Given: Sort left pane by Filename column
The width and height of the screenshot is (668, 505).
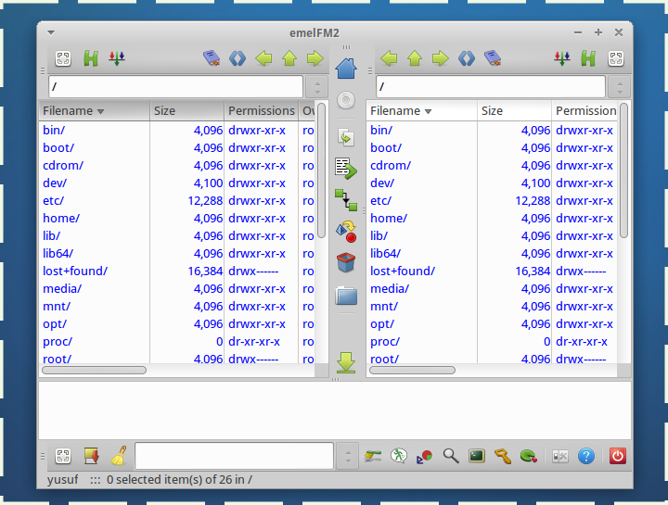Looking at the screenshot, I should 94,111.
